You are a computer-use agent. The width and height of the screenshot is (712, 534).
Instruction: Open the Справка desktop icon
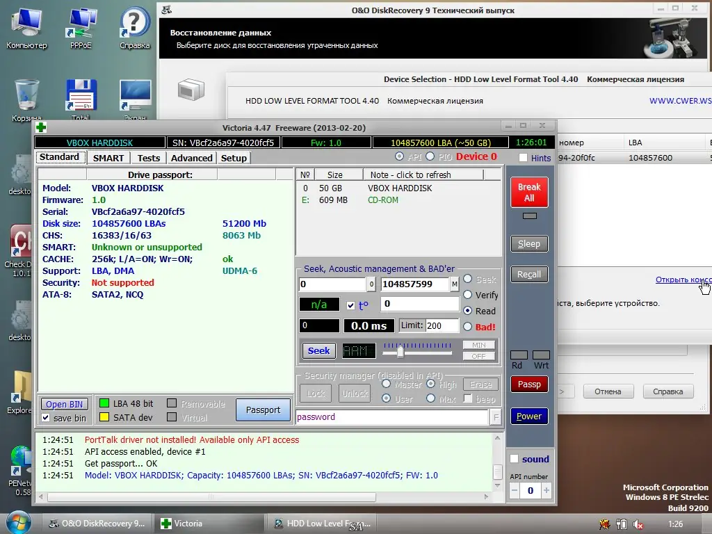pyautogui.click(x=134, y=27)
